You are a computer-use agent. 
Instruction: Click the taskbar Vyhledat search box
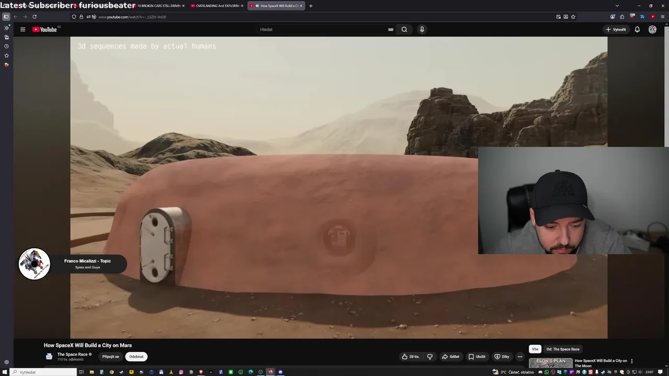44,372
